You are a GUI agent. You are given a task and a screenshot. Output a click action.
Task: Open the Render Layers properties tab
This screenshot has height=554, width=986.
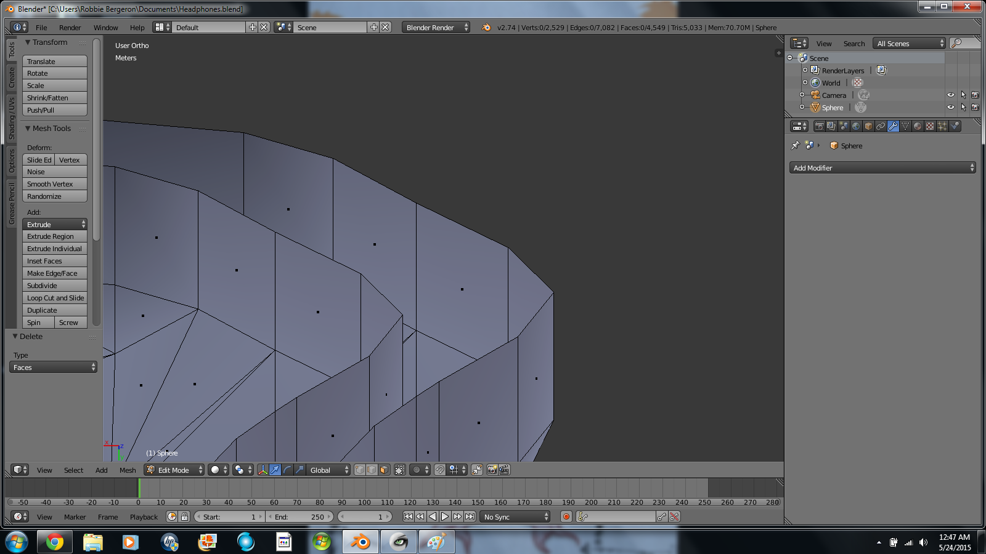(831, 126)
